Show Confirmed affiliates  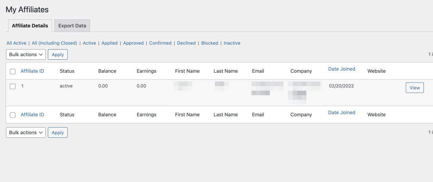(x=160, y=43)
